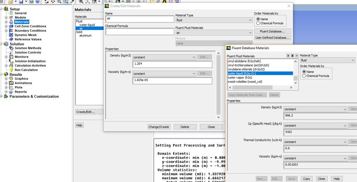The width and height of the screenshot is (357, 182).
Task: Select Solution Initialization in the tree
Action: coord(30,61)
